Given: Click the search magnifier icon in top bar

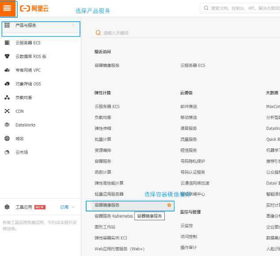Looking at the screenshot, I should point(206,8).
